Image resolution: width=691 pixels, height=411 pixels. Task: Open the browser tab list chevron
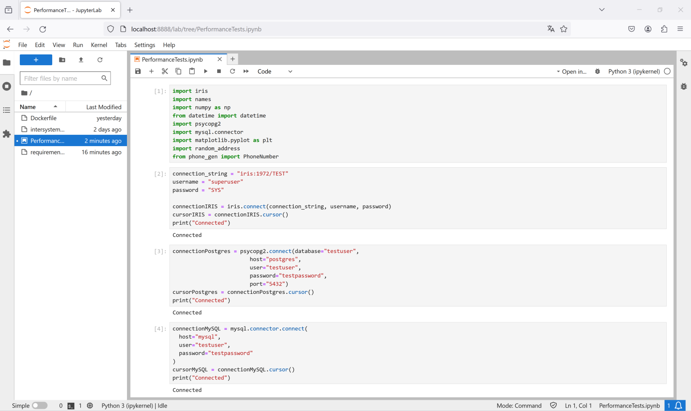(x=602, y=10)
